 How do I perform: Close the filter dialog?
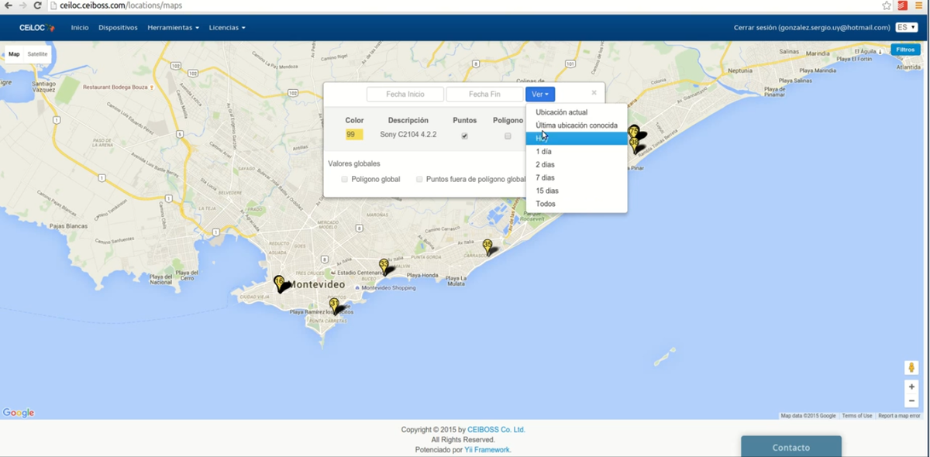tap(594, 92)
